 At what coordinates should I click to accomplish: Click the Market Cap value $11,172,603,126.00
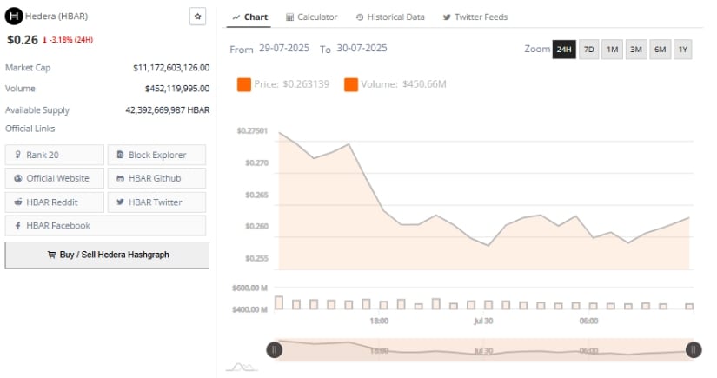pyautogui.click(x=171, y=68)
